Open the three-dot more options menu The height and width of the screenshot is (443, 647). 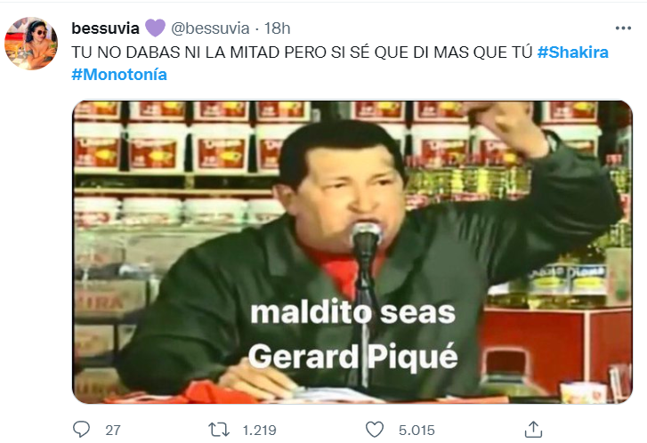coord(623,28)
